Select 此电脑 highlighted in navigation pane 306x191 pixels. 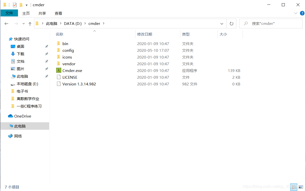25,126
